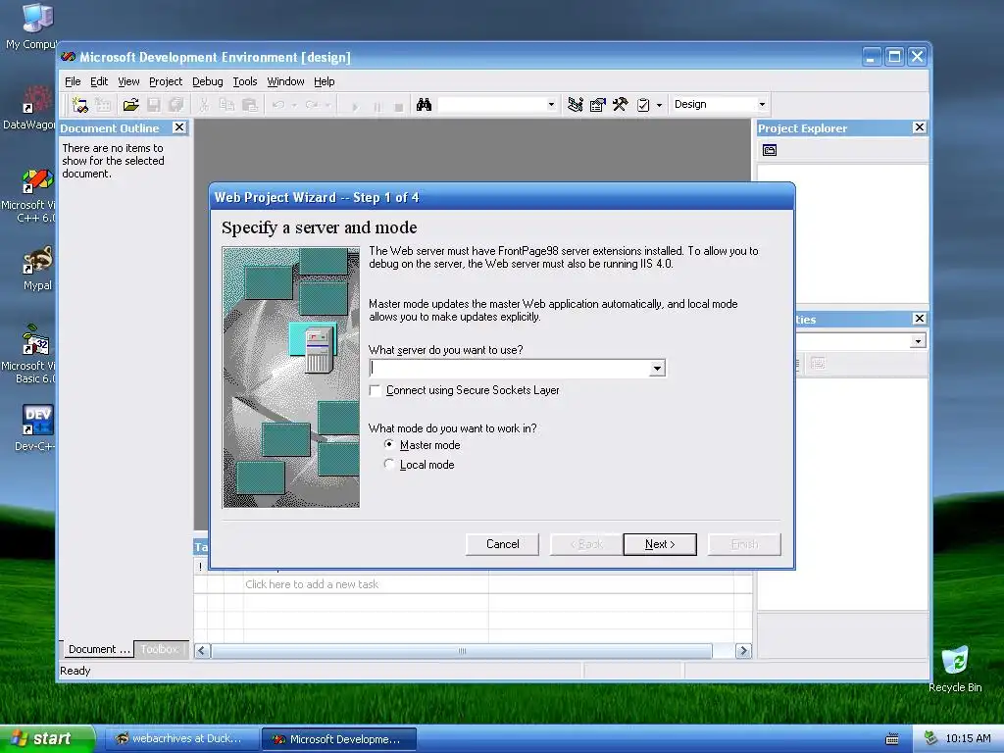This screenshot has width=1004, height=753.
Task: Click the Paste clipboard icon
Action: [x=250, y=105]
